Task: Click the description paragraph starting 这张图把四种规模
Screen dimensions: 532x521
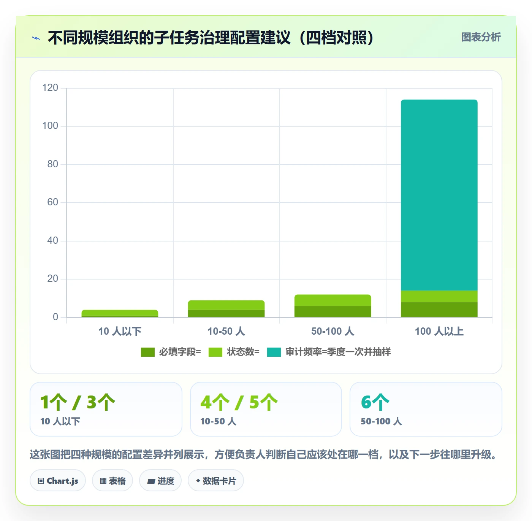Action: coord(264,454)
